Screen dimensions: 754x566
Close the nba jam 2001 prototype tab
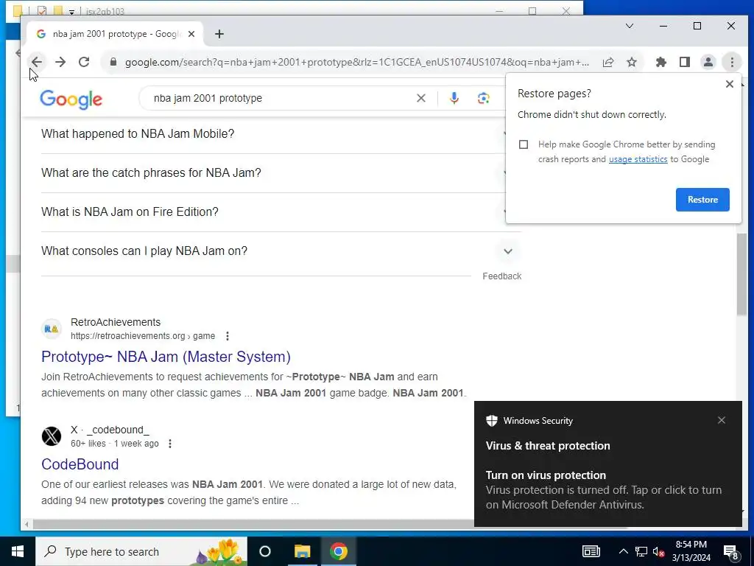pyautogui.click(x=191, y=34)
